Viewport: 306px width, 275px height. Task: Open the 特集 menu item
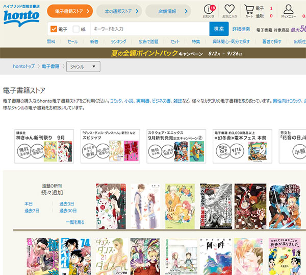(196, 41)
